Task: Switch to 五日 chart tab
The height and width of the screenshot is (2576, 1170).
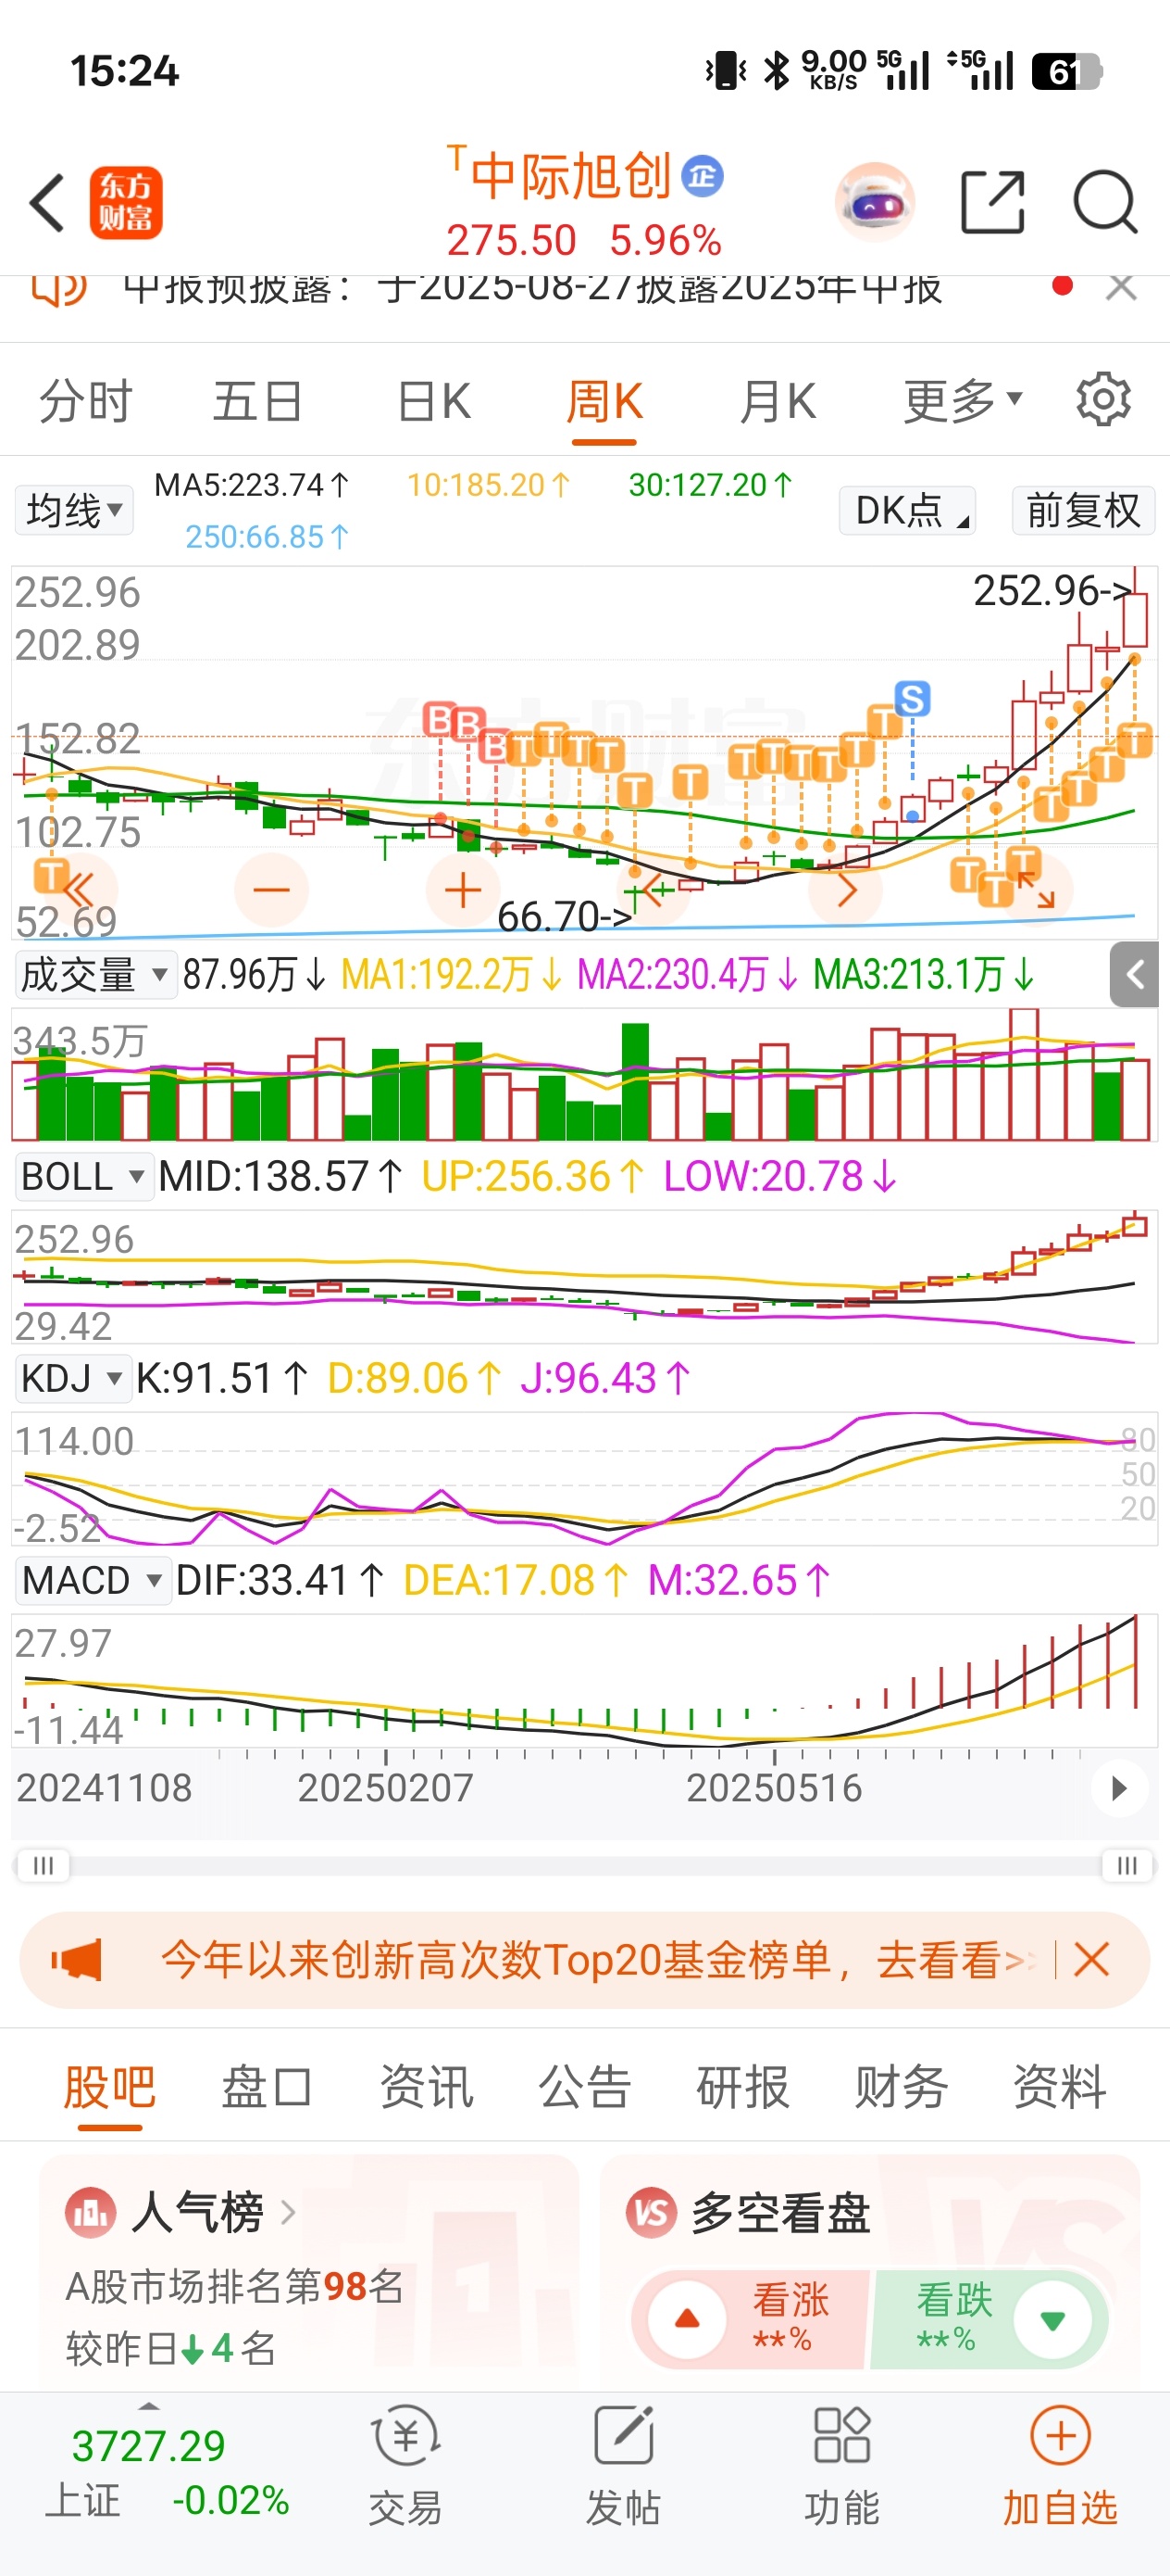Action: [x=257, y=401]
